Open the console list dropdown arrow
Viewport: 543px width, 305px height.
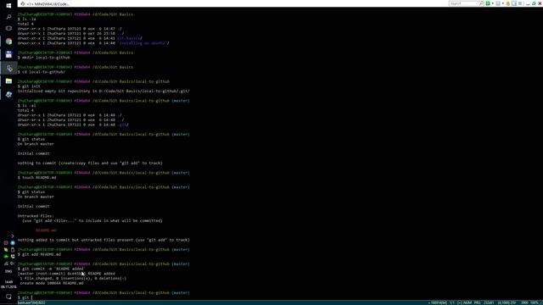pyautogui.click(x=503, y=3)
